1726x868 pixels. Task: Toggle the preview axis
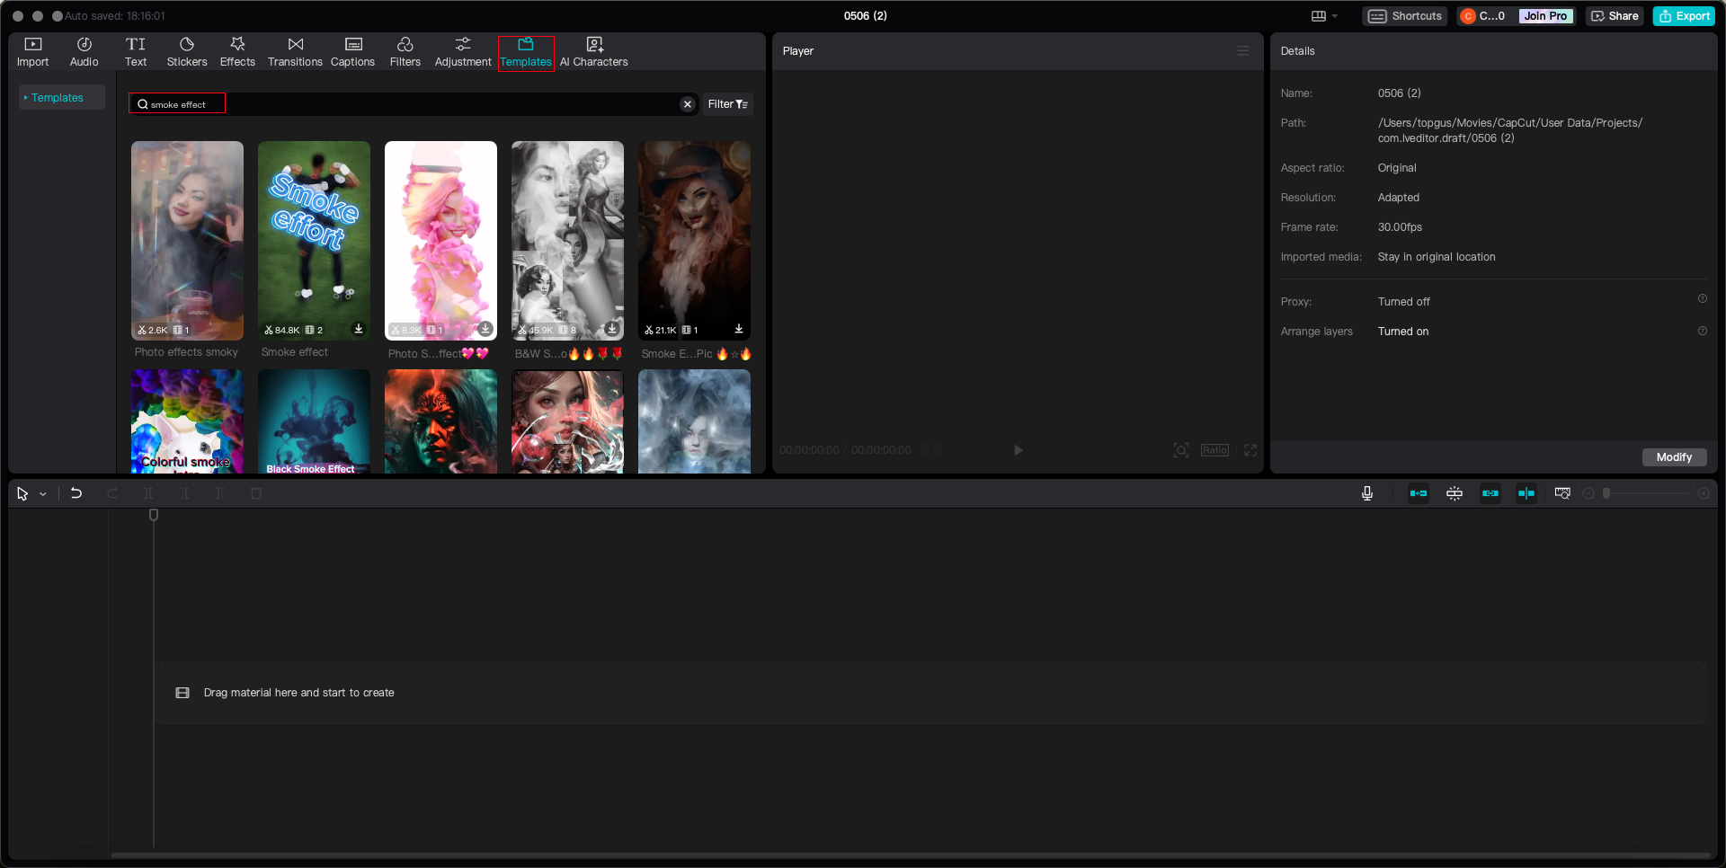(x=1526, y=493)
